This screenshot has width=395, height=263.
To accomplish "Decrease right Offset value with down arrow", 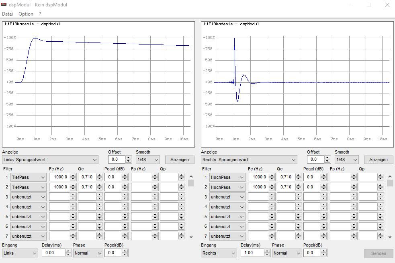I will point(327,161).
